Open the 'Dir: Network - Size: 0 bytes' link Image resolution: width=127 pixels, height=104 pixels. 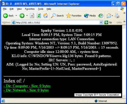click(26, 90)
